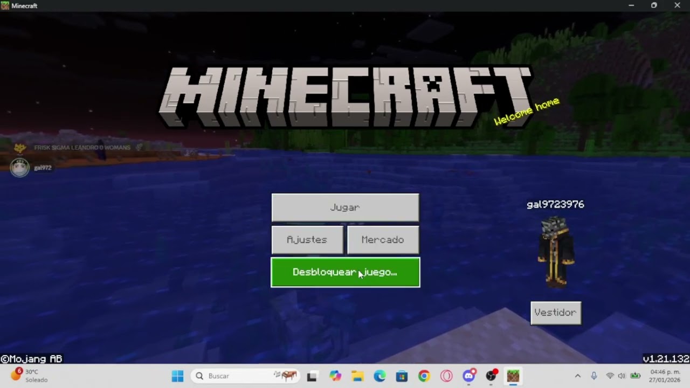Screen dimensions: 690x388
Task: Expand the hidden system tray icons
Action: (577, 376)
